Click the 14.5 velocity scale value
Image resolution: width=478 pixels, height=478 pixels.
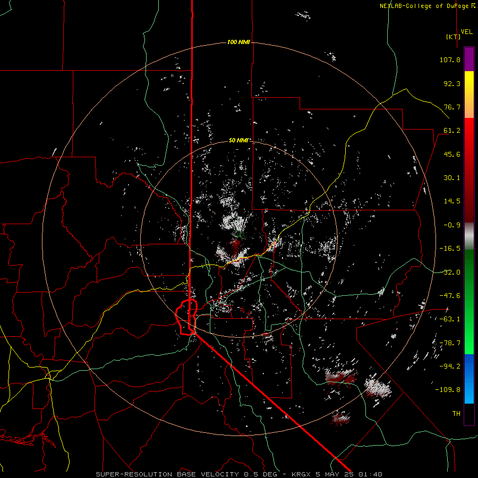(452, 201)
